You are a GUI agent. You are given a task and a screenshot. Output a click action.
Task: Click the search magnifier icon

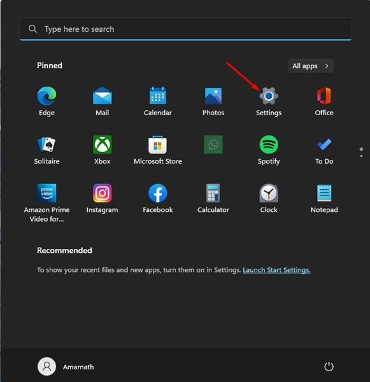32,29
